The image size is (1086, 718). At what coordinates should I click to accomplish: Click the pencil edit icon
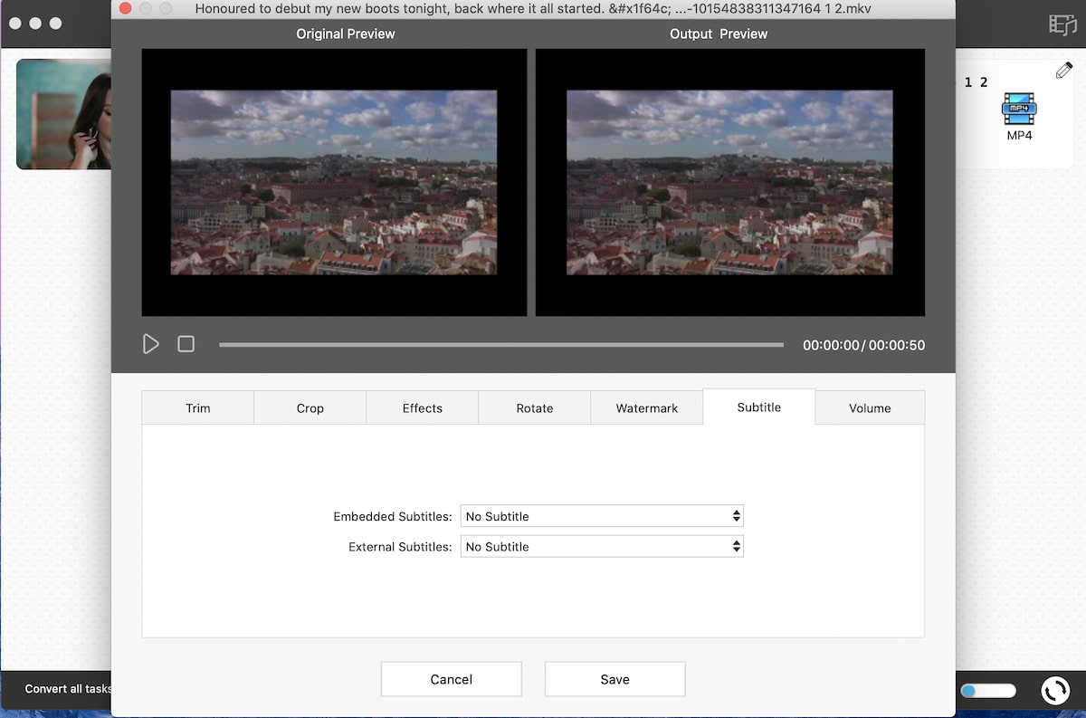pyautogui.click(x=1063, y=71)
